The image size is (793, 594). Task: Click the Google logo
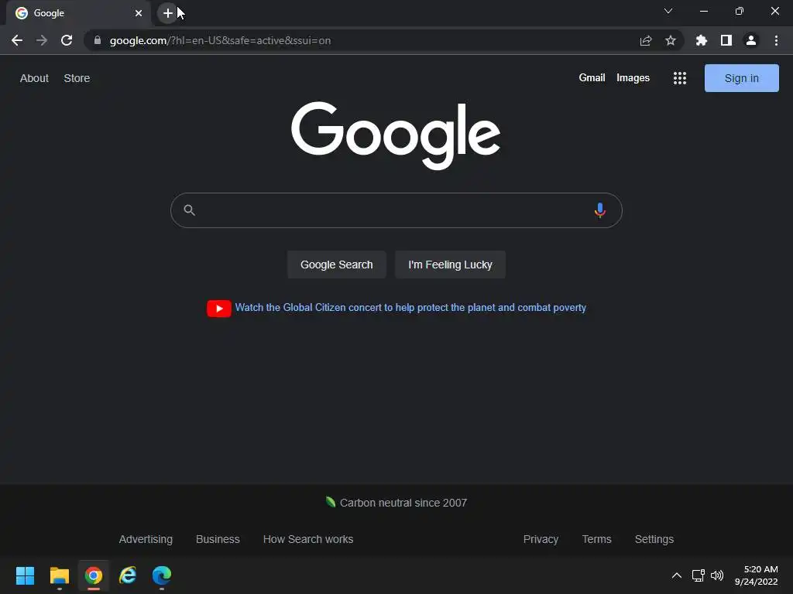coord(396,135)
